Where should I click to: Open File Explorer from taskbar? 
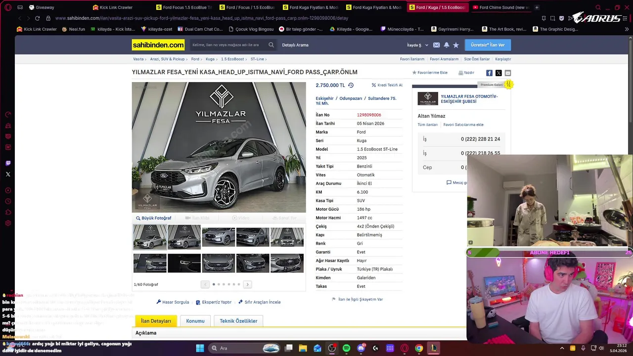coord(303,348)
